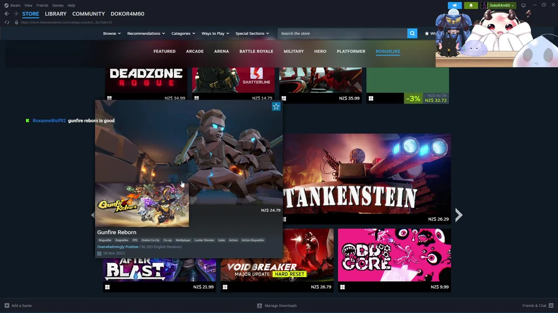Select the PLATFORMER subcategory tab

(x=351, y=51)
